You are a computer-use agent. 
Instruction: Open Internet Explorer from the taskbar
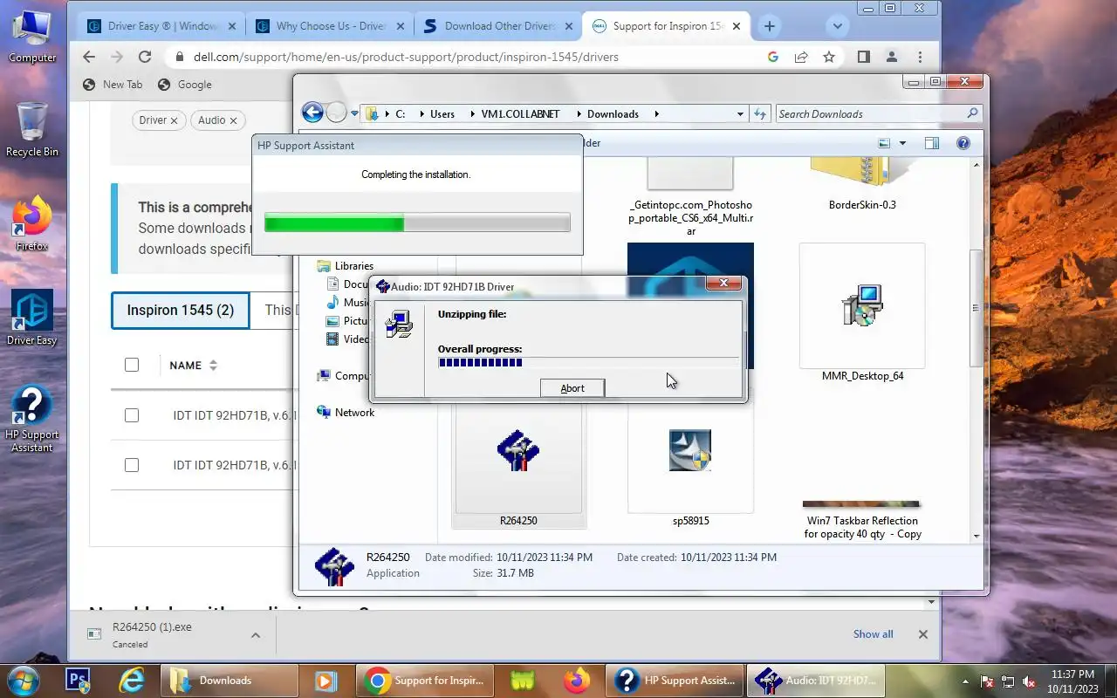[132, 681]
